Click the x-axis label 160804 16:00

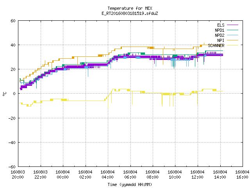pos(242,175)
